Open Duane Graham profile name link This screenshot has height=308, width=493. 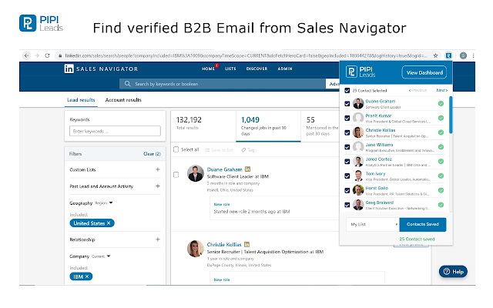(x=224, y=169)
